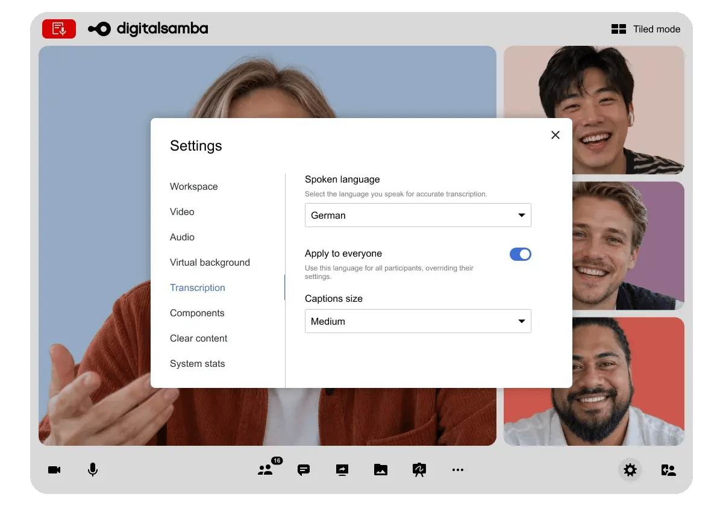The height and width of the screenshot is (506, 723).
Task: Click the digitalsamba logo
Action: point(148,28)
